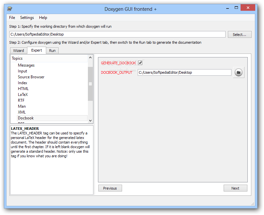Click the DOCBOOK_OUTPUT label
The width and height of the screenshot is (264, 215).
[117, 72]
